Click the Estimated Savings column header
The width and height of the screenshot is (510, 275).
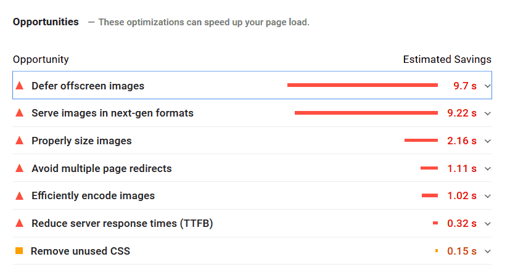[x=447, y=59]
